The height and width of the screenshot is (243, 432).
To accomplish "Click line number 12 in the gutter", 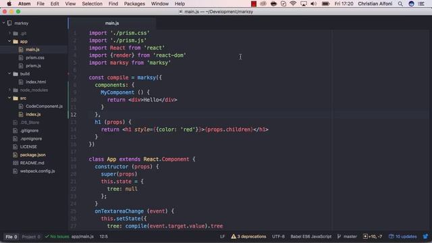I will click(x=74, y=115).
